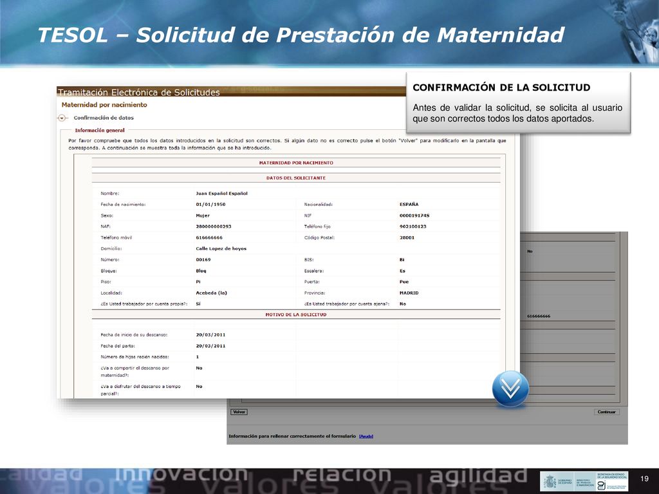Click the Número de hijos recién nacidos label
The image size is (659, 494).
135,357
